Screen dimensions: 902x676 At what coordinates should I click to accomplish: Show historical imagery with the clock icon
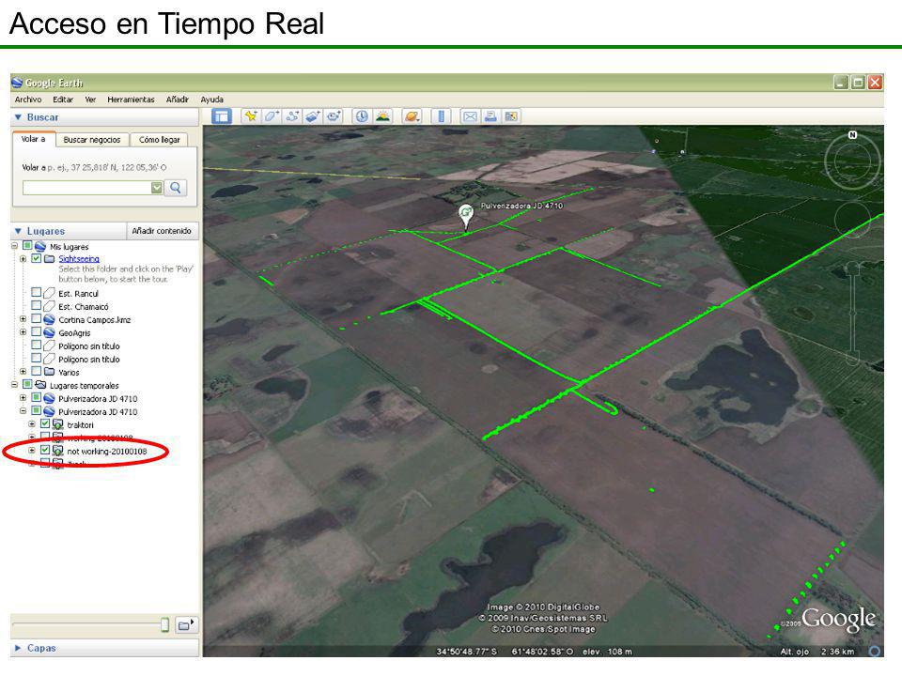click(361, 116)
